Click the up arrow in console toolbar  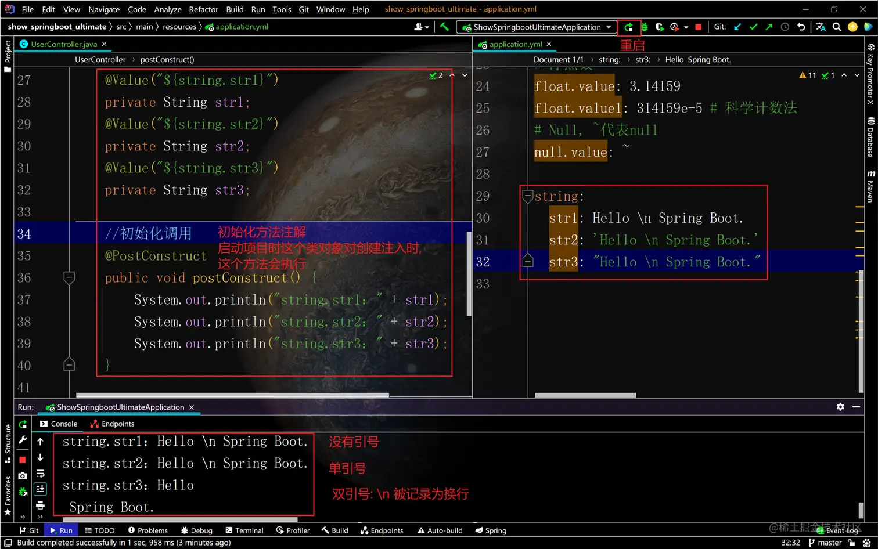coord(40,442)
